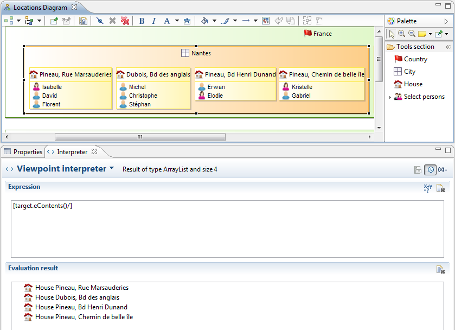
Task: Click the palette Zoom Out magnifier
Action: (x=412, y=34)
